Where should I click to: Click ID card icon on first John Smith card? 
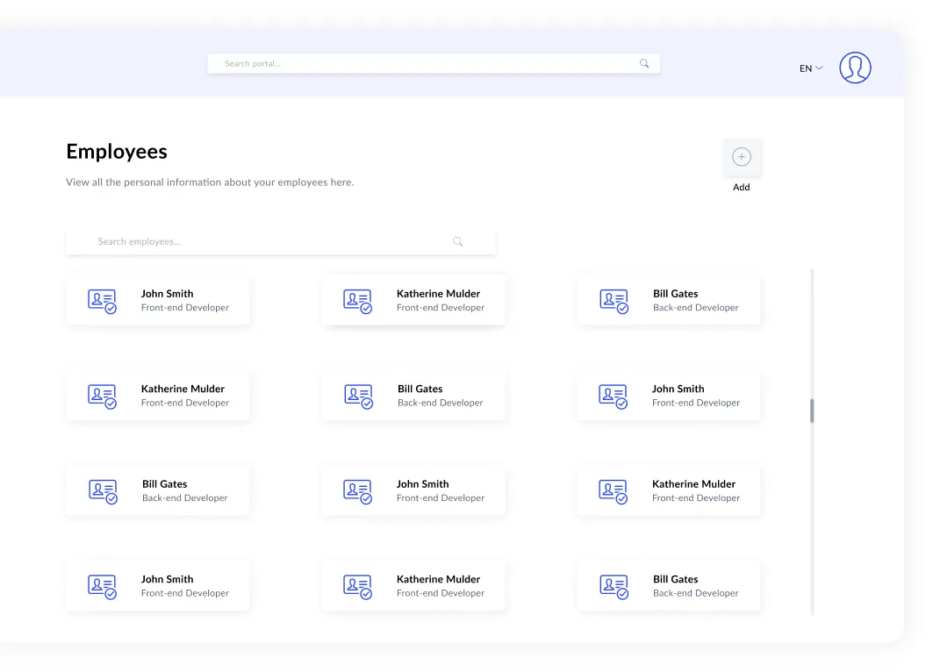tap(103, 301)
